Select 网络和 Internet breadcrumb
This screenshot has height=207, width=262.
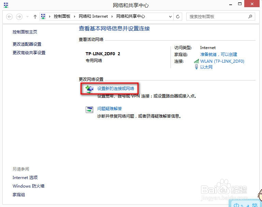pos(93,16)
